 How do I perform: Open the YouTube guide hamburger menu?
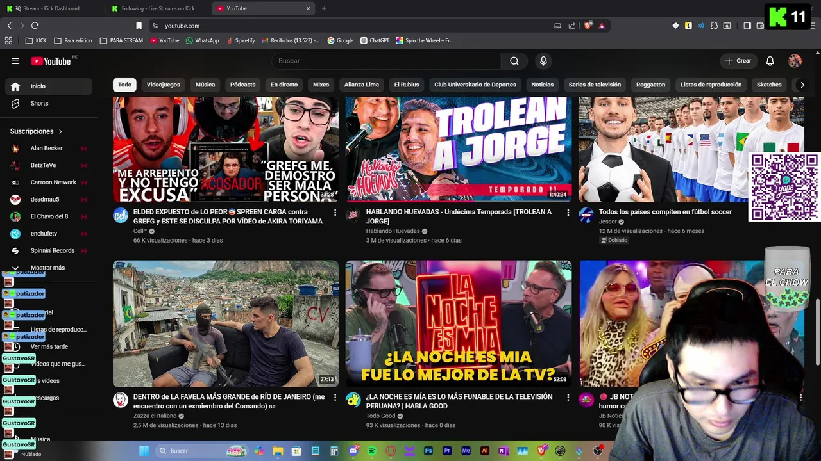pyautogui.click(x=15, y=61)
